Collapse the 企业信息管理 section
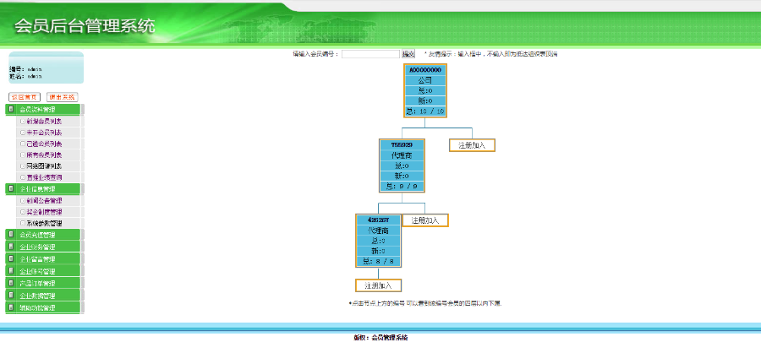Screen dimensions: 761x342 [42, 188]
